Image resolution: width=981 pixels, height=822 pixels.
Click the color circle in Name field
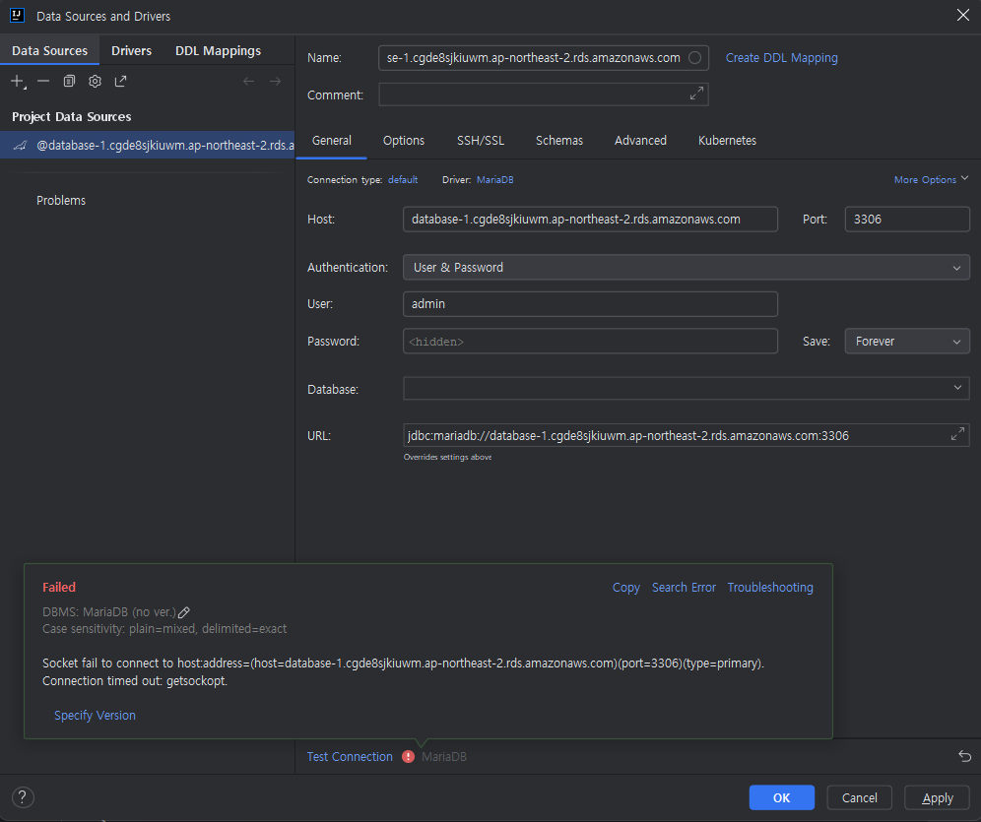[x=694, y=57]
